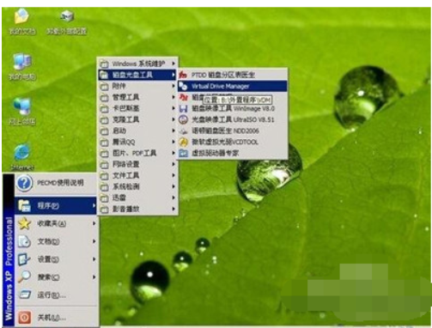Open the 腾讯QQ programs folder
The width and height of the screenshot is (432, 328).
pos(137,142)
